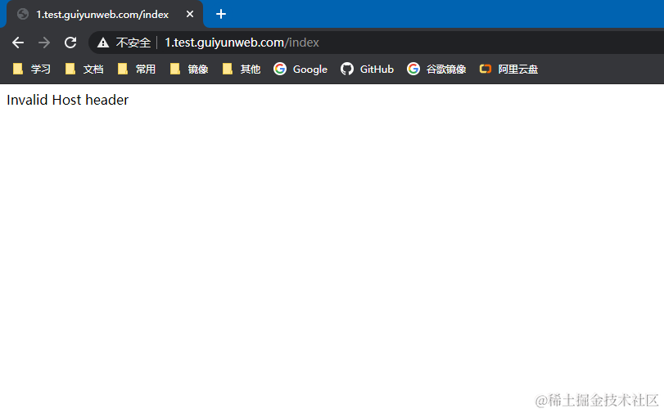Reload the current page
The height and width of the screenshot is (413, 664).
pyautogui.click(x=70, y=43)
